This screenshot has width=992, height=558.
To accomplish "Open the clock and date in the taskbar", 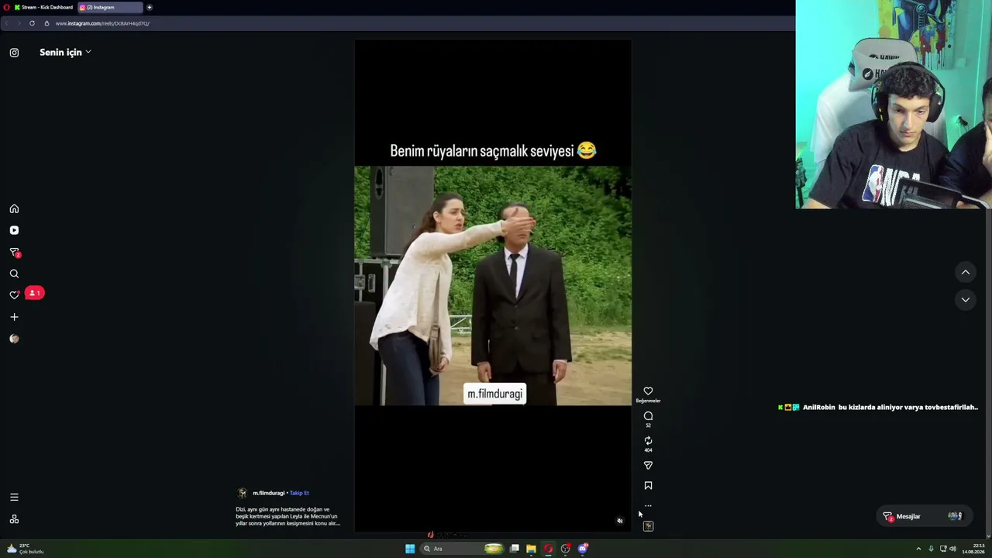I will coord(973,549).
